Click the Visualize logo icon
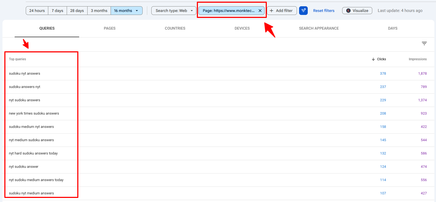The height and width of the screenshot is (202, 436). click(x=348, y=11)
